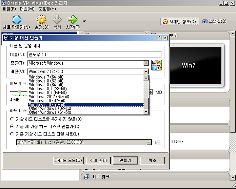Select Windows 8 (64-bit) option
The width and height of the screenshot is (236, 189).
(86, 85)
